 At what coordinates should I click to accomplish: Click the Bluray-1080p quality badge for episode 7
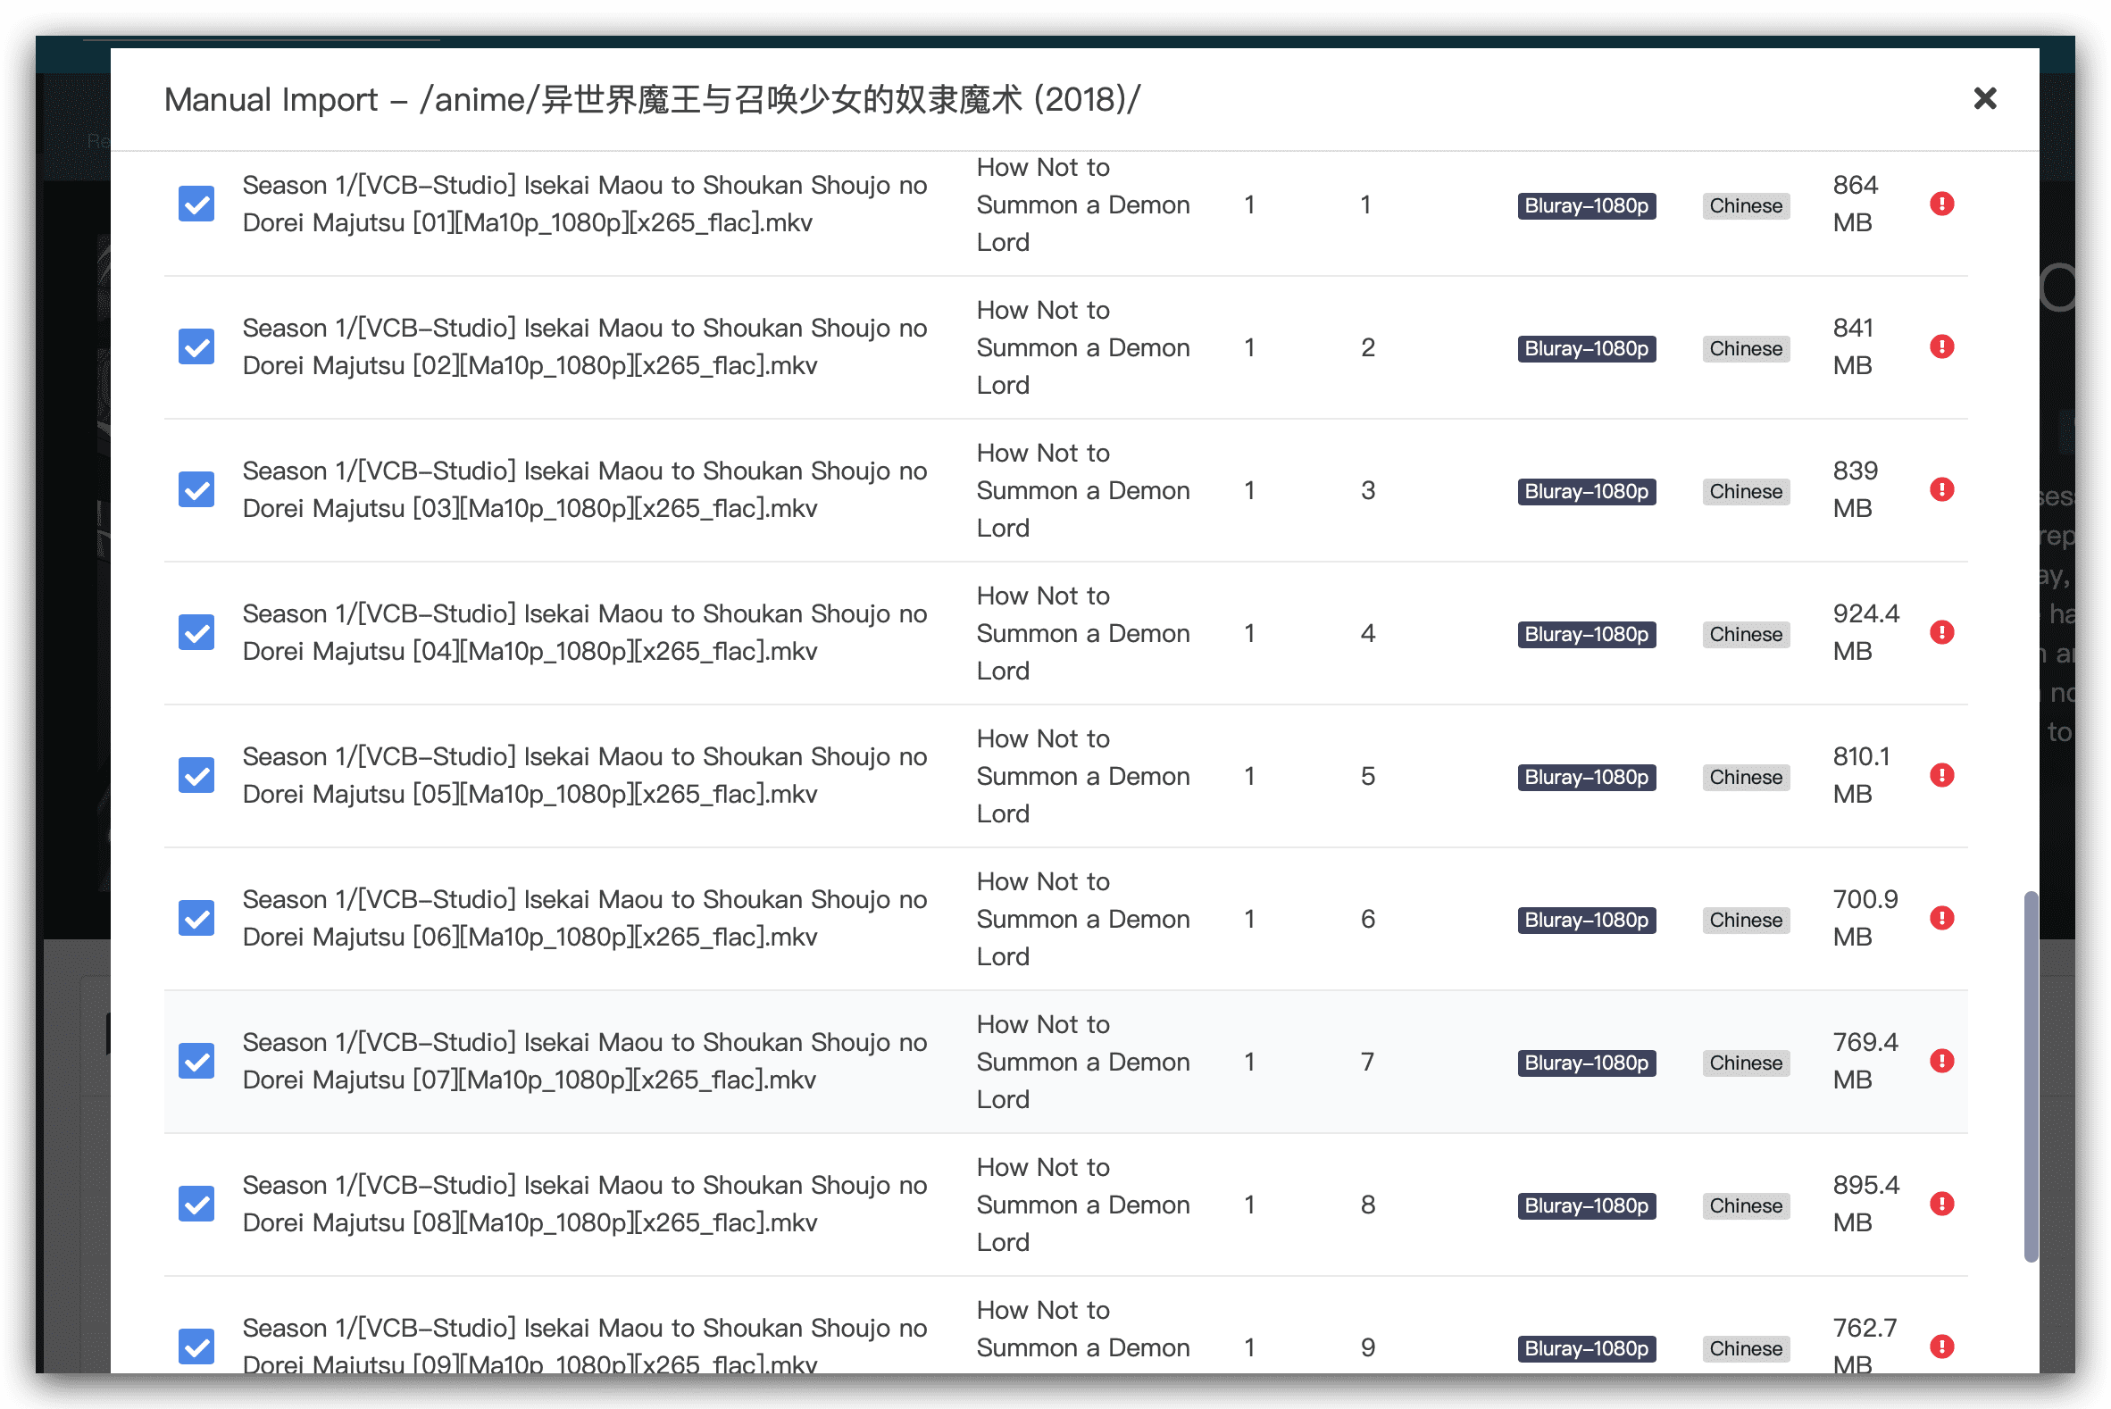tap(1586, 1063)
